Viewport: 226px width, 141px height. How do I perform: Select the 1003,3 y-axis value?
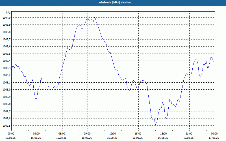pos(6,68)
